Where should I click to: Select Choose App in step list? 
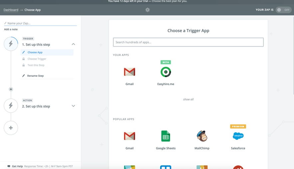35,52
